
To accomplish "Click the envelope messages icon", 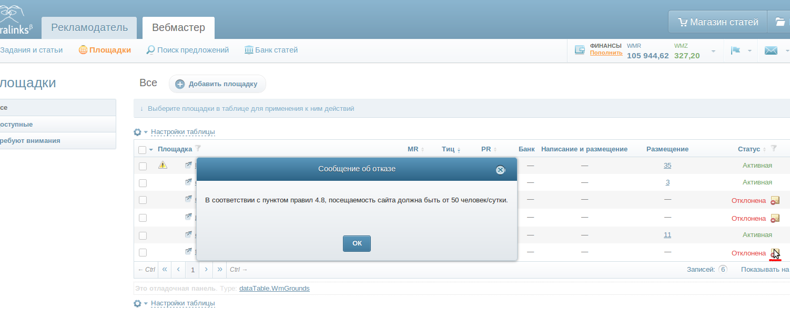I will [x=771, y=50].
